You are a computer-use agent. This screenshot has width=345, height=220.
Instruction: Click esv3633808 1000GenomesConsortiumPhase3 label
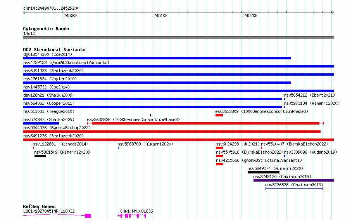tap(133, 120)
